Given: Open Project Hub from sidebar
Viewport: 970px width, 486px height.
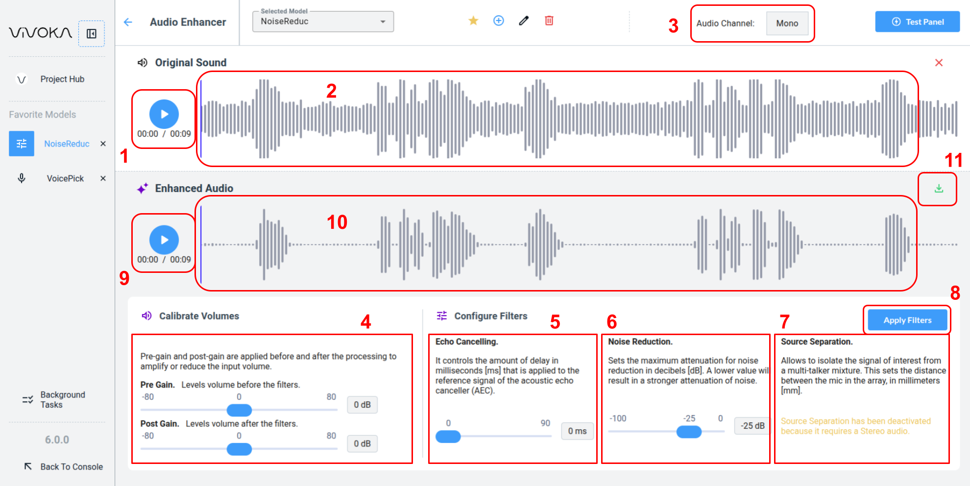Looking at the screenshot, I should [62, 79].
